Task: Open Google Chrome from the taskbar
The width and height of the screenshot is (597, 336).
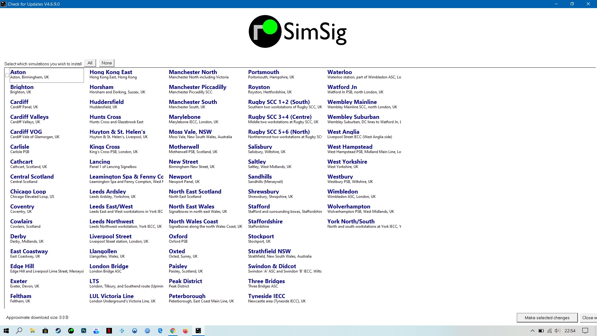Action: (173, 331)
